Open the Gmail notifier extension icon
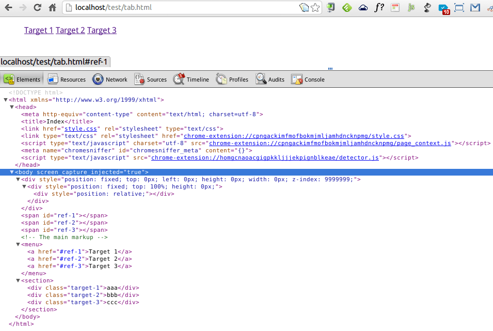 475,8
